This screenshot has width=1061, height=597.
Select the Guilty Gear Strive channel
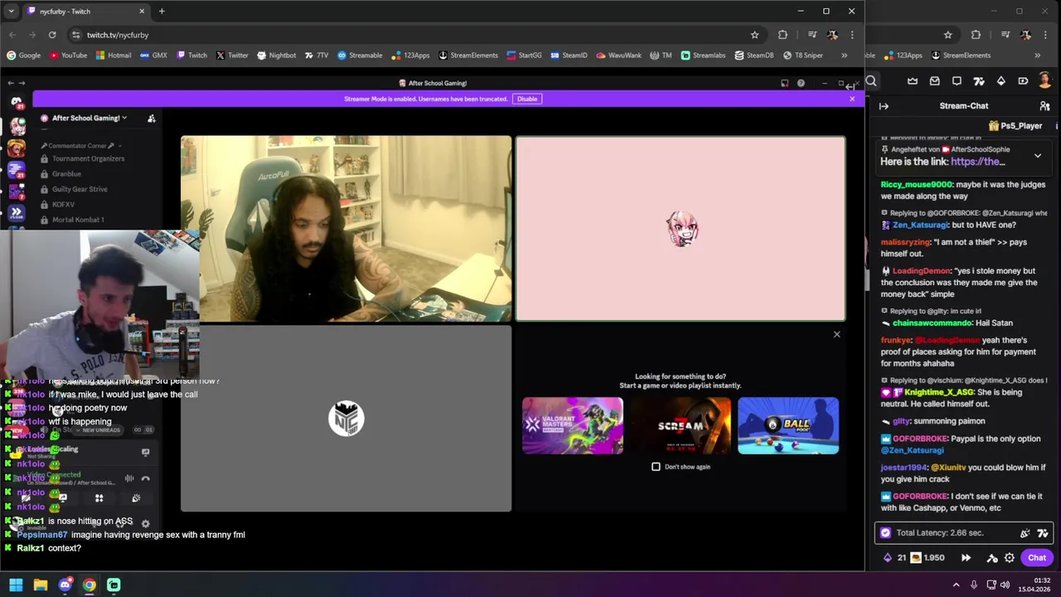tap(80, 189)
